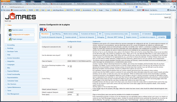The image size is (177, 102).
Task: Click the blue floppy disk save icon
Action: [41, 29]
